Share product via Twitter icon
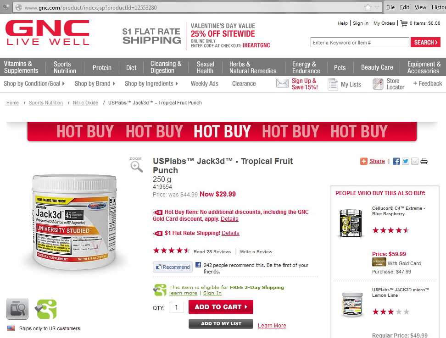The width and height of the screenshot is (446, 338). pos(406,162)
